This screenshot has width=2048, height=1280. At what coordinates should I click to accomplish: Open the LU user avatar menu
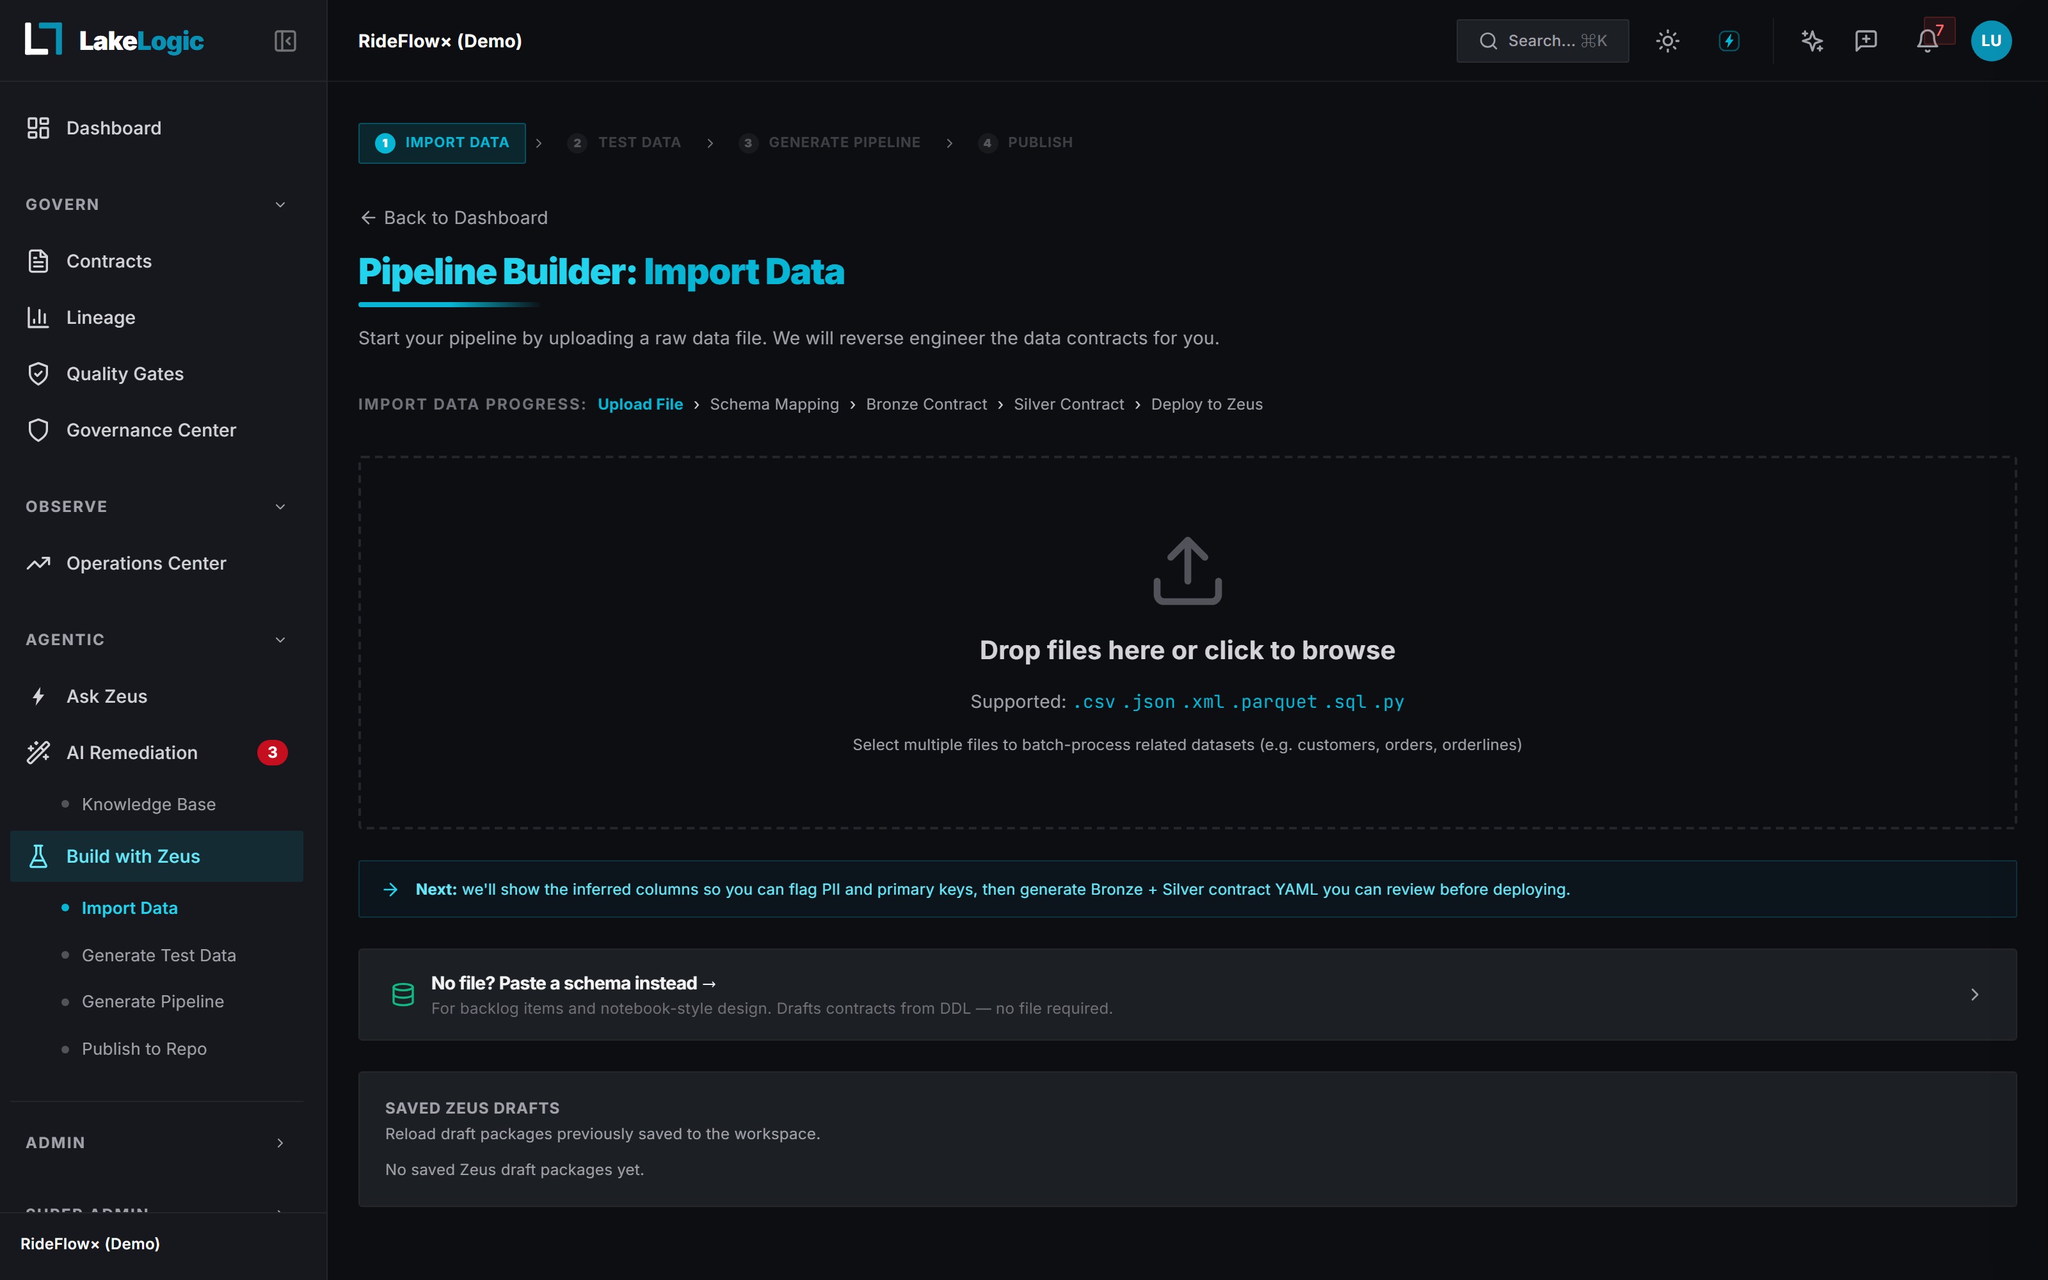pos(1991,40)
